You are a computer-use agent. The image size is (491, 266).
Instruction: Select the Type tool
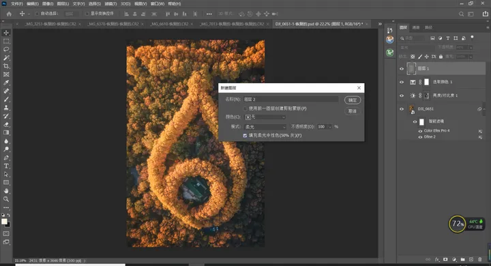click(6, 166)
